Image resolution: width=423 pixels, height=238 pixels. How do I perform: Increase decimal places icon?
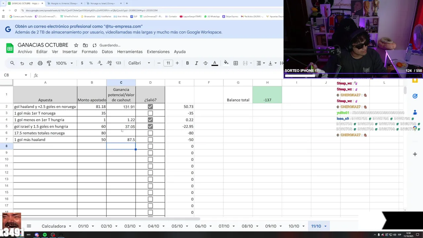tap(109, 63)
